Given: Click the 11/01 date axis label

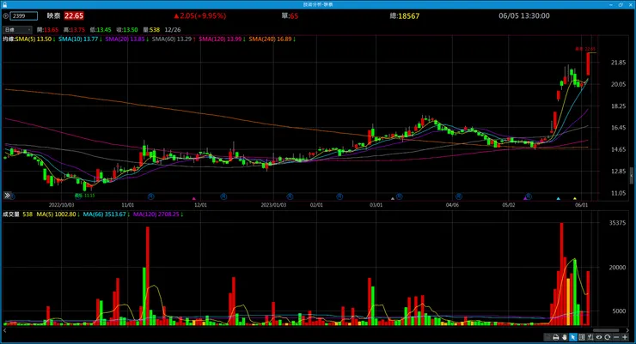Looking at the screenshot, I should [x=128, y=205].
